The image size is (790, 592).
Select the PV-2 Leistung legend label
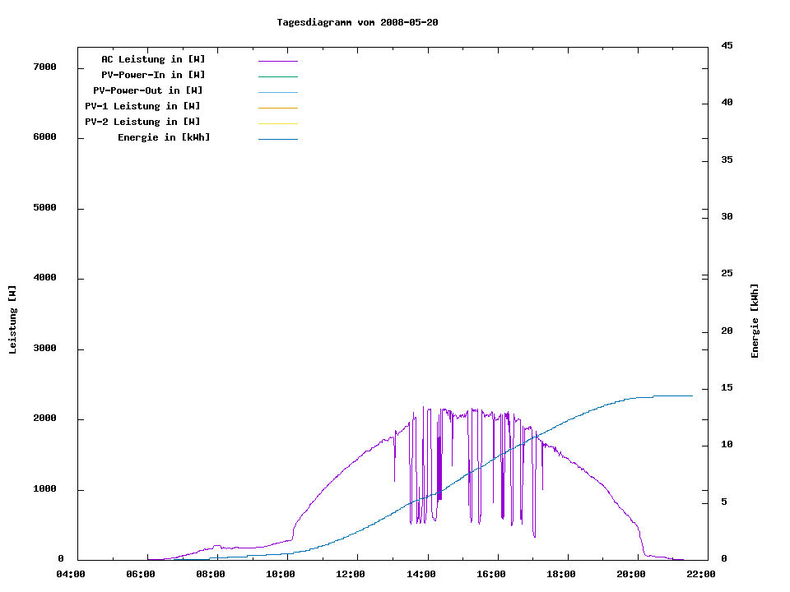click(x=142, y=122)
